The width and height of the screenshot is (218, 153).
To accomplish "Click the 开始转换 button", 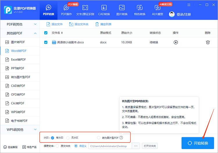I will coord(198,143).
